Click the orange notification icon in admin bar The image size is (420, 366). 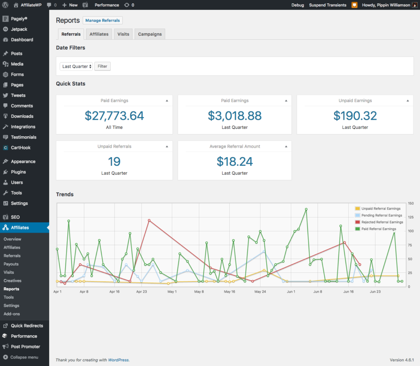354,5
